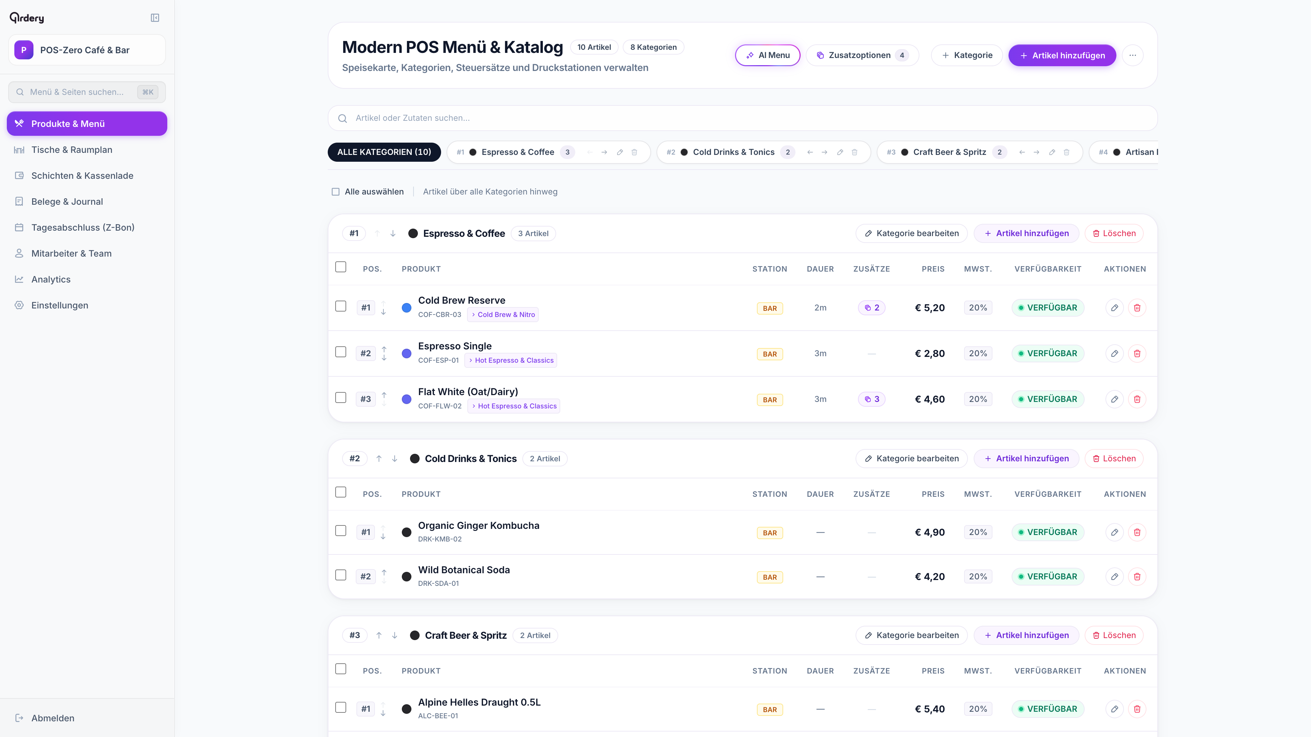The image size is (1311, 737).
Task: Open the three-dots more options menu
Action: (x=1132, y=55)
